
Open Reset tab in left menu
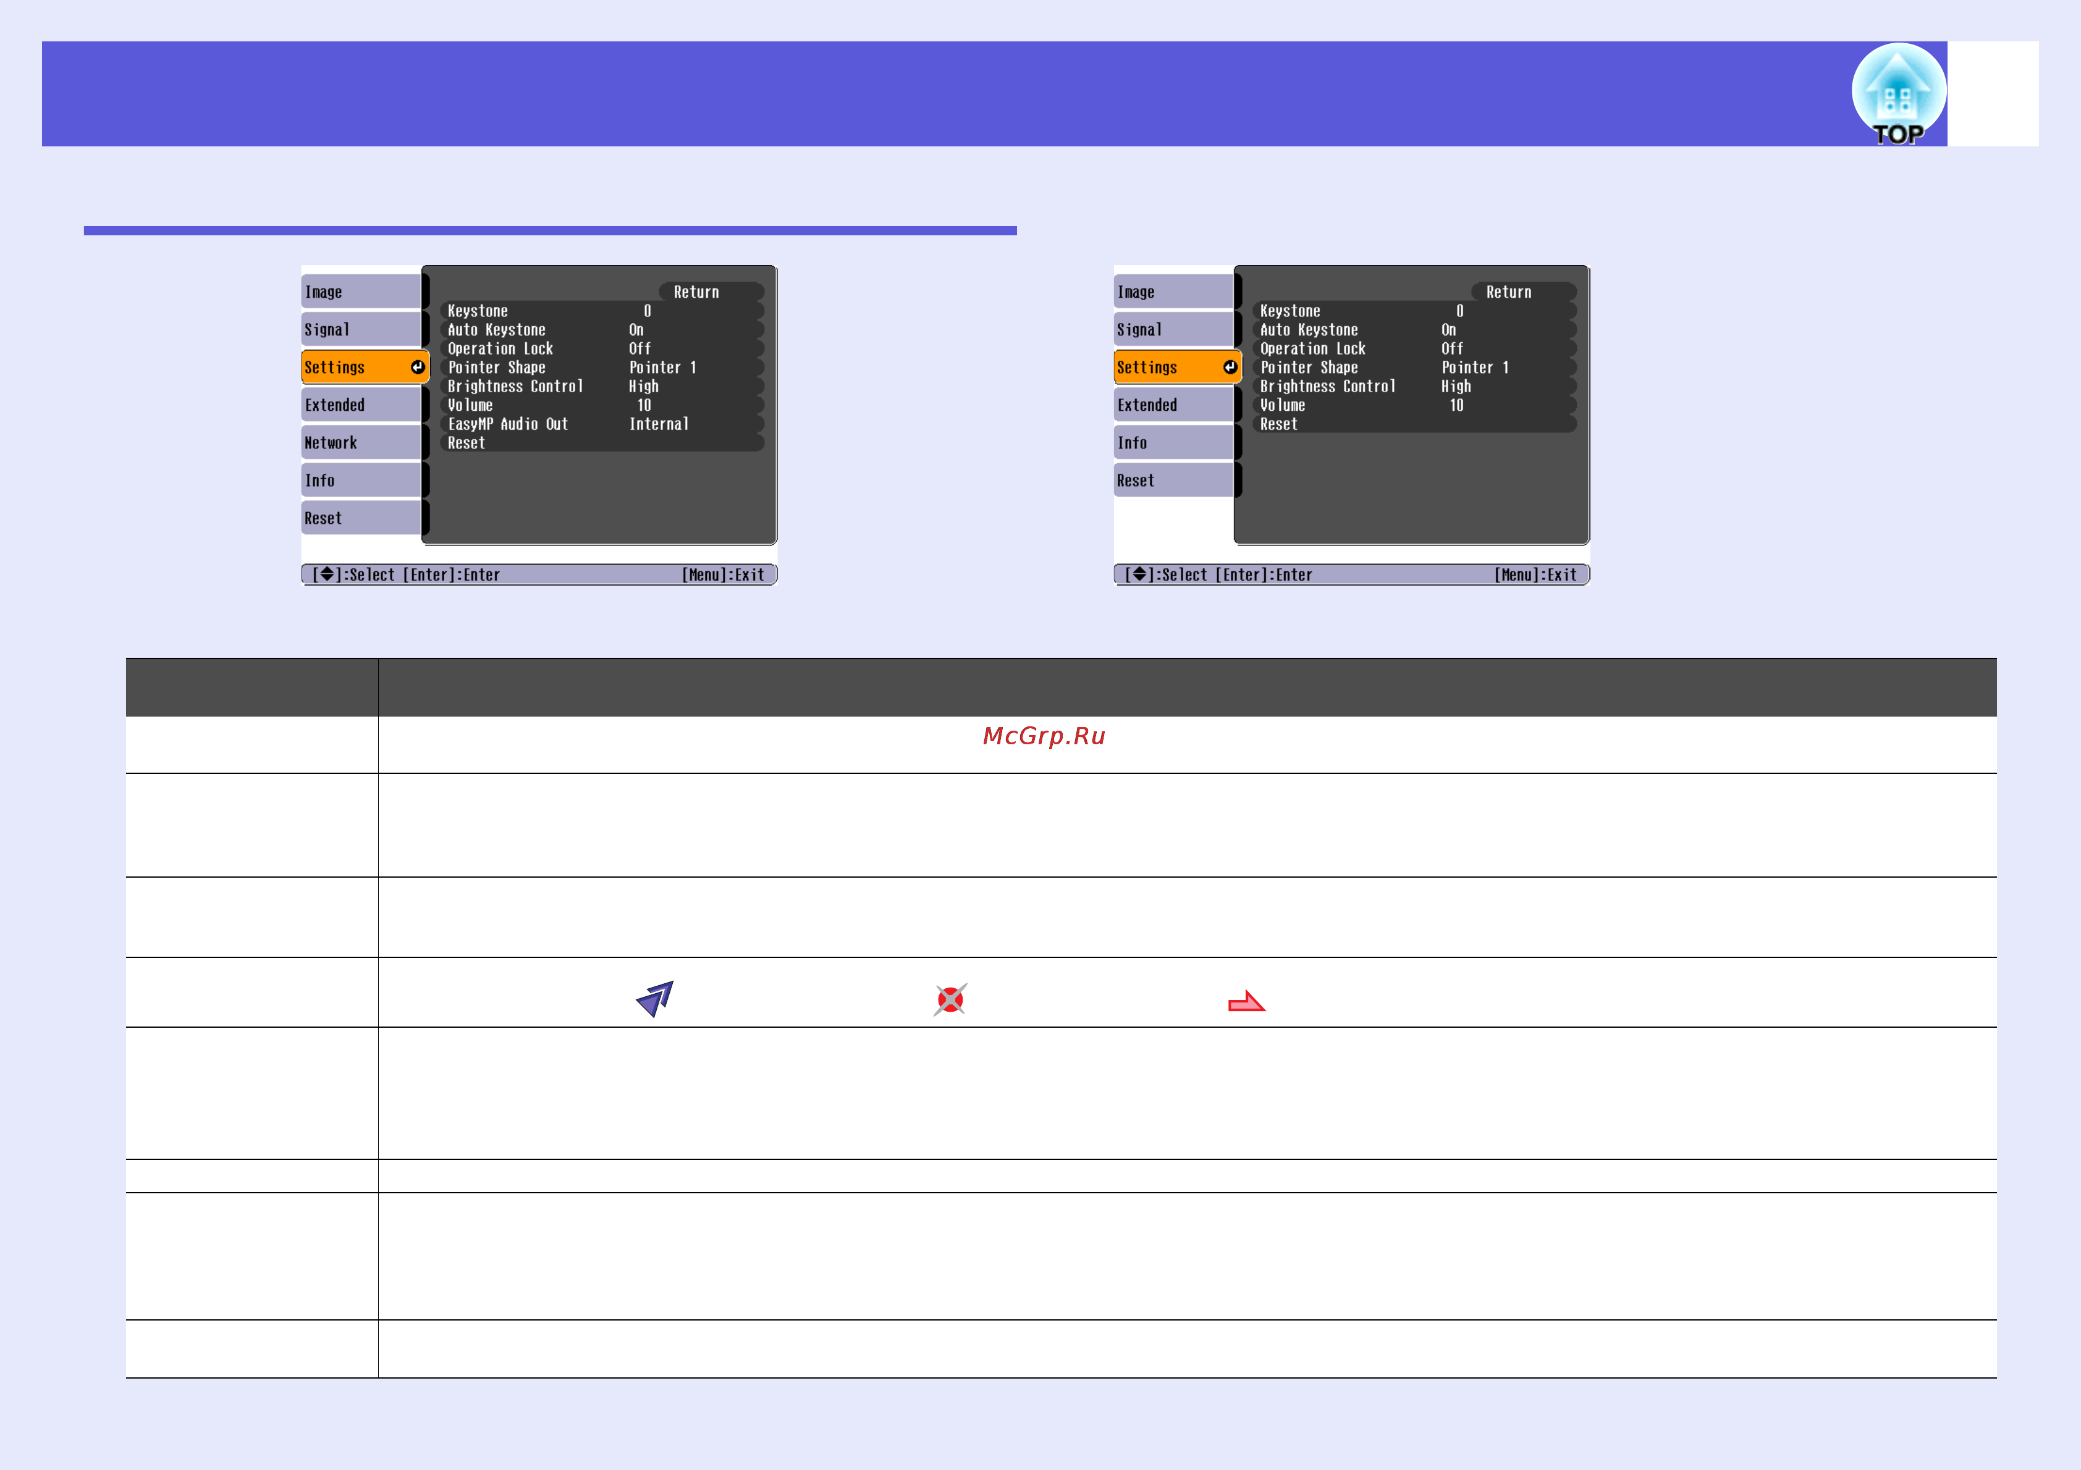[361, 518]
